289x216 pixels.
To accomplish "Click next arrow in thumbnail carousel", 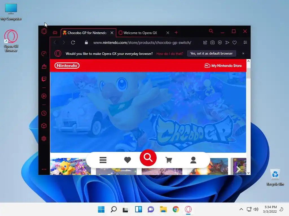I will pos(238,169).
